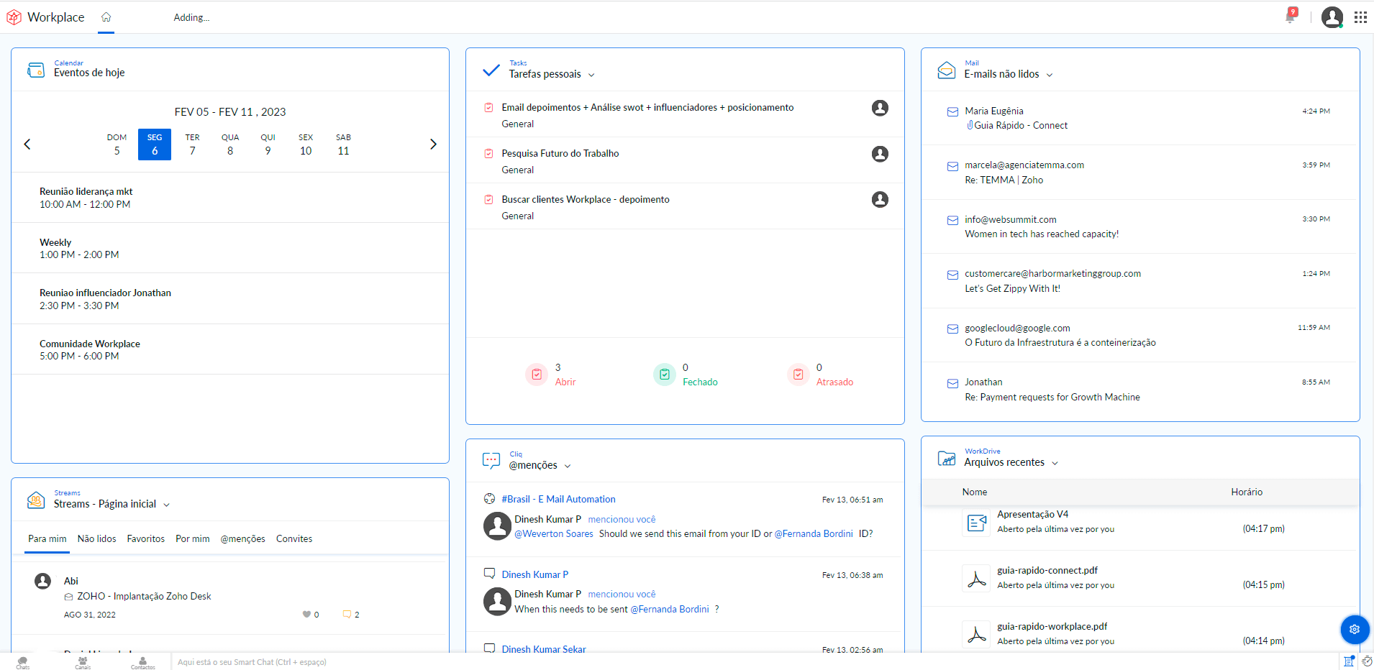Click the Horário column header
This screenshot has height=670, width=1374.
pyautogui.click(x=1247, y=492)
